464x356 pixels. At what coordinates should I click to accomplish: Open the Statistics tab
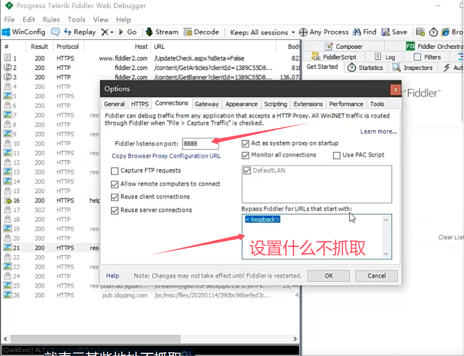[365, 68]
